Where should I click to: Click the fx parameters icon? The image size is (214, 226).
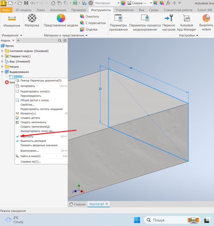coord(168,3)
